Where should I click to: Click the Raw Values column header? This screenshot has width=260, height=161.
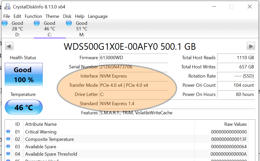click(221, 124)
